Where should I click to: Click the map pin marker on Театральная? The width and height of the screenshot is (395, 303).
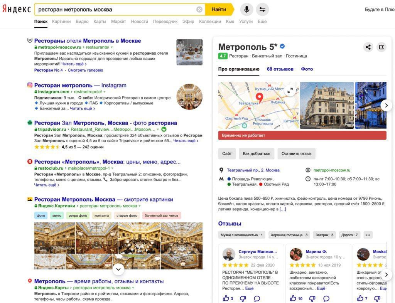point(259,98)
